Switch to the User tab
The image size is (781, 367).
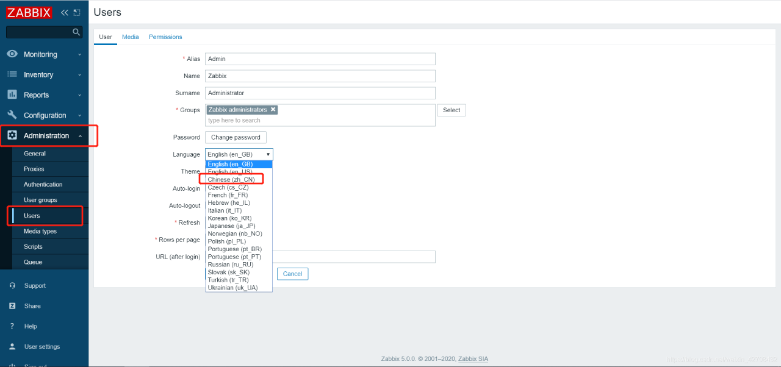pos(106,37)
